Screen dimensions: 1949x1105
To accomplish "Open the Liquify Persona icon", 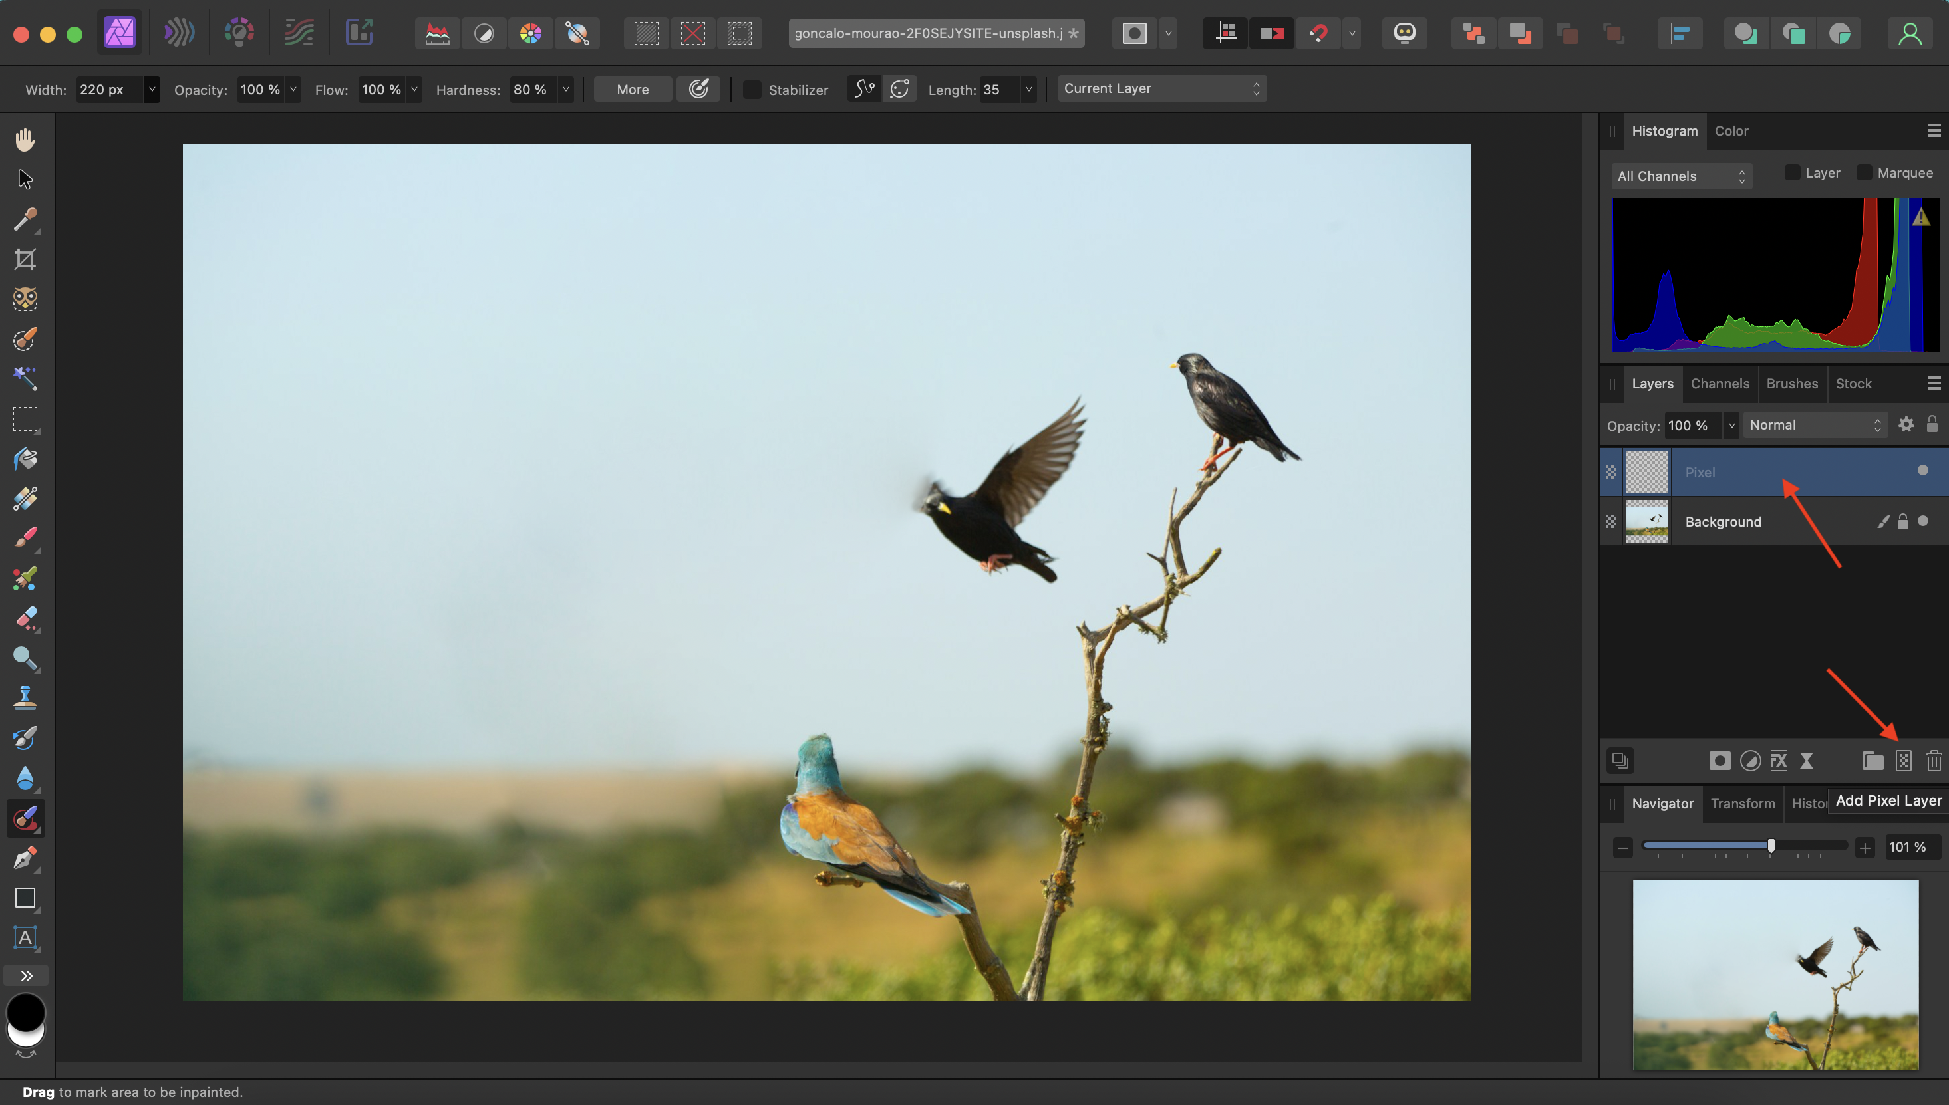I will tap(179, 33).
